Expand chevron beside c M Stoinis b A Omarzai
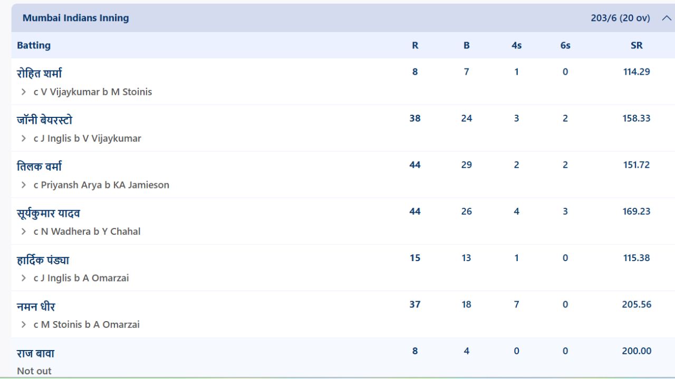The image size is (675, 379). [x=24, y=324]
